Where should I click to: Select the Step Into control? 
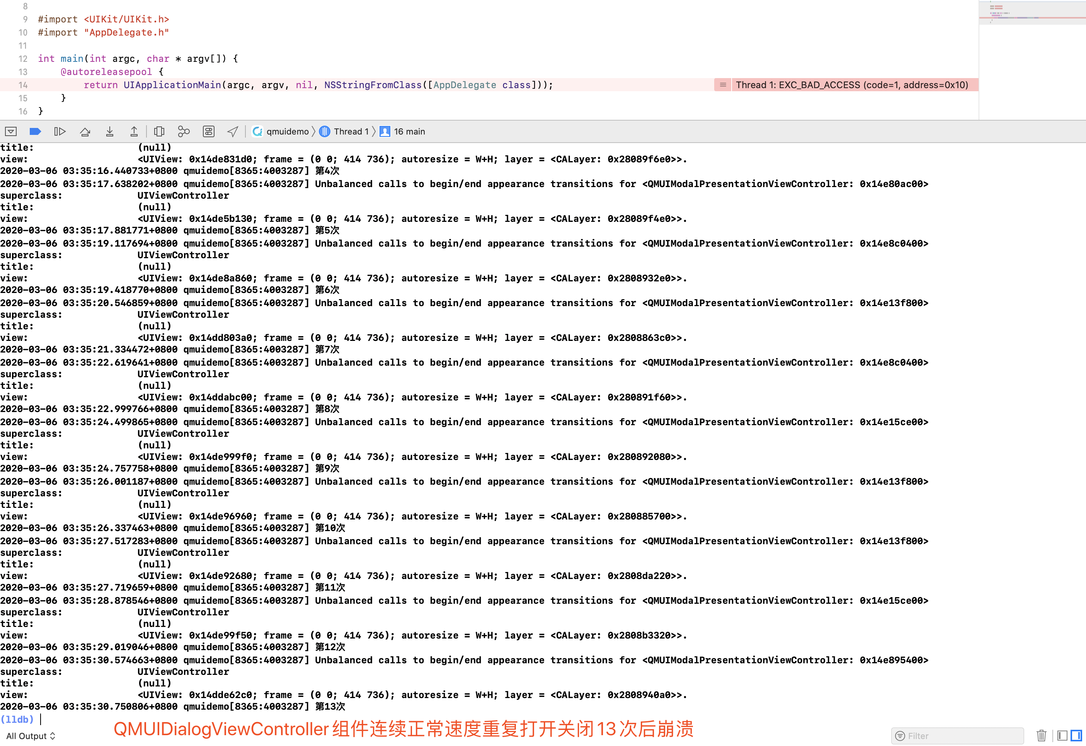tap(110, 131)
